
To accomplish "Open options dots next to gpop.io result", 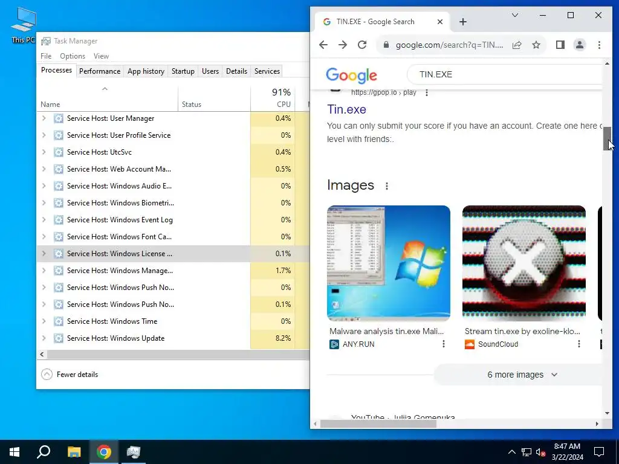I will 426,92.
